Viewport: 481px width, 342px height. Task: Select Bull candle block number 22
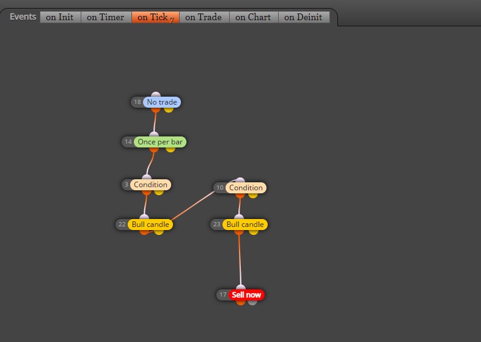coord(150,225)
